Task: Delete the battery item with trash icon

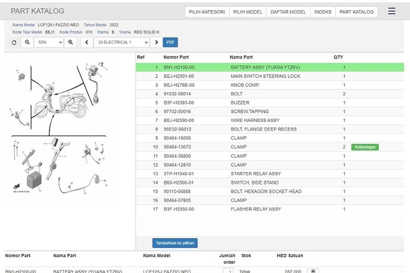Action: tap(312, 271)
